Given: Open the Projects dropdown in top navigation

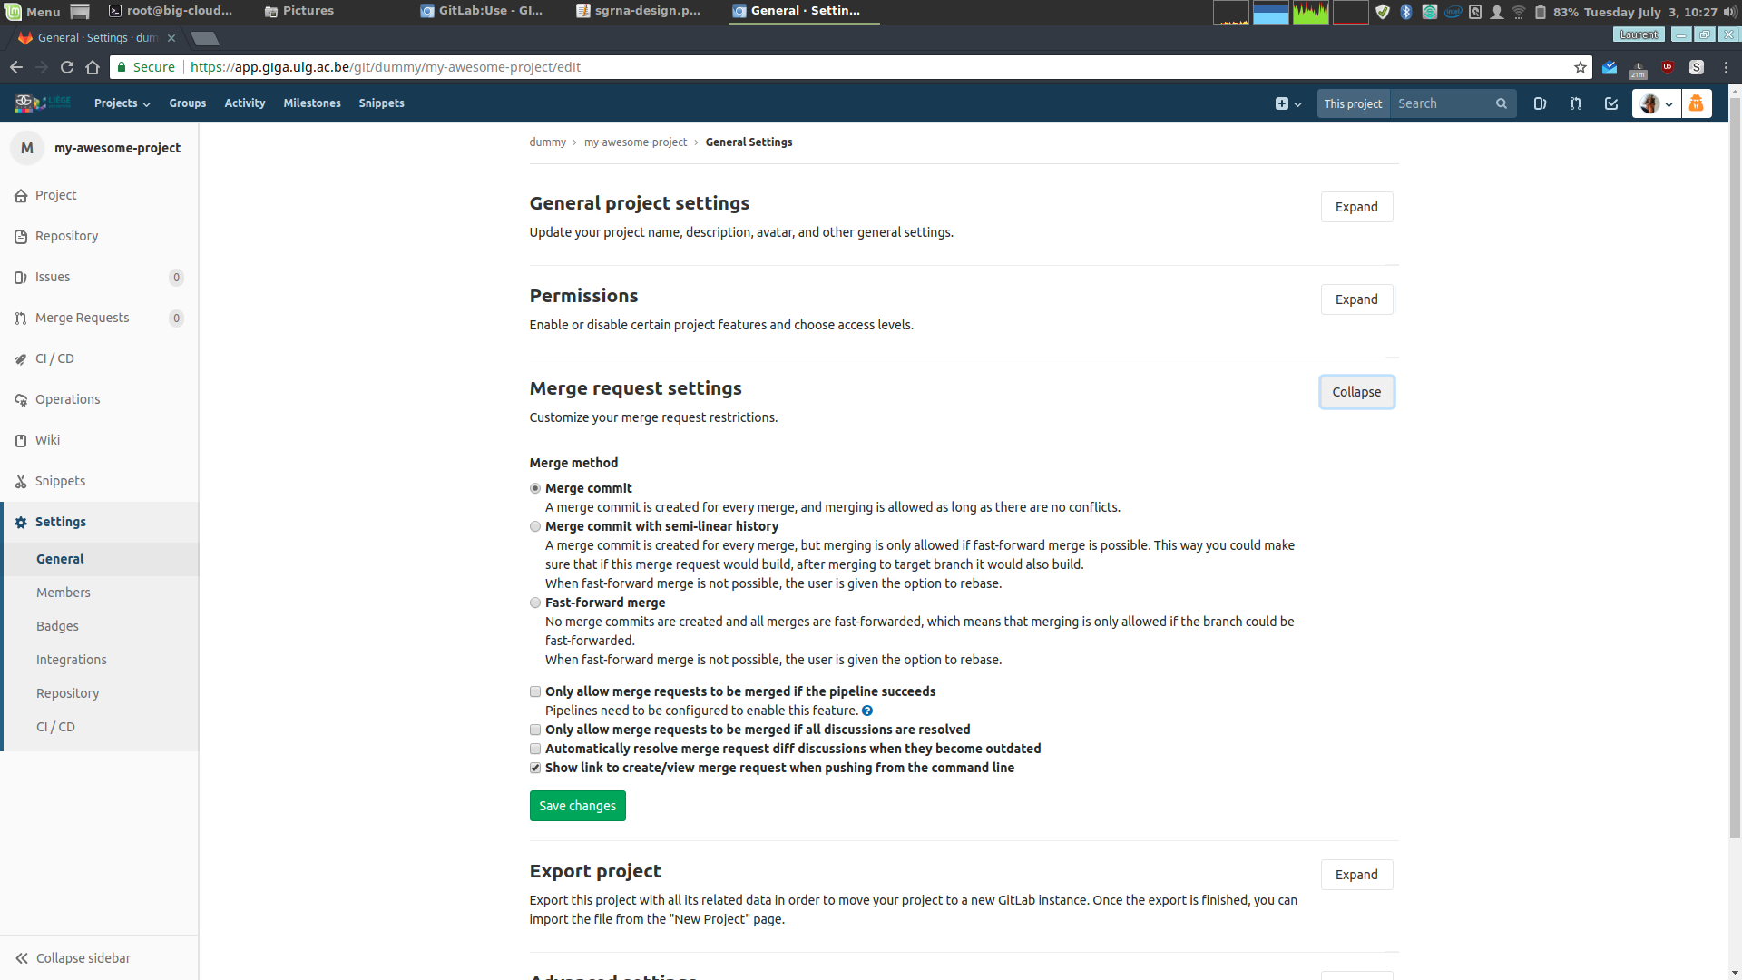Looking at the screenshot, I should click(122, 103).
